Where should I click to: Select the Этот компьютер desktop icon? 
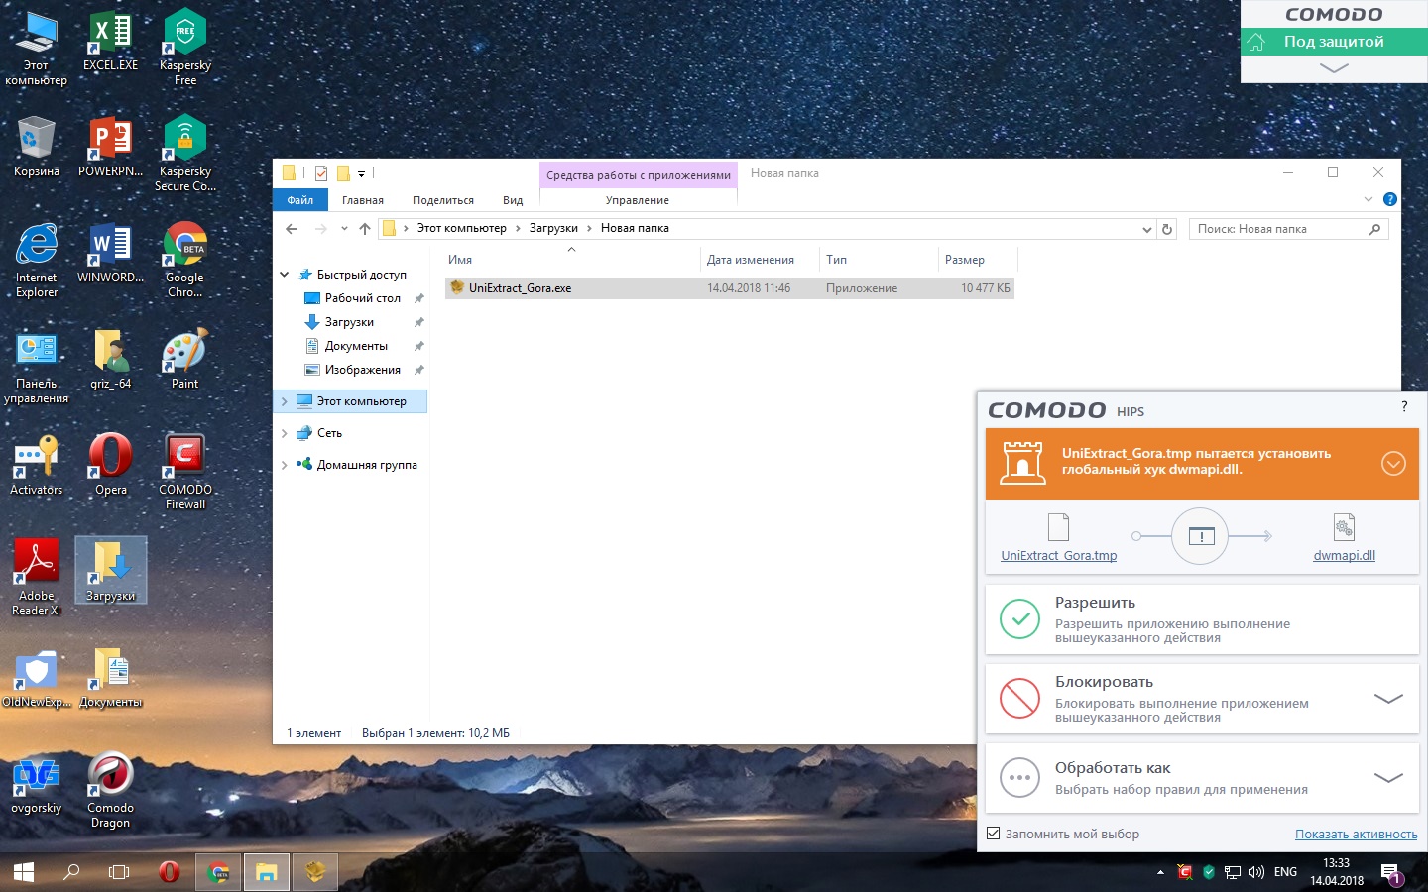coord(37,48)
